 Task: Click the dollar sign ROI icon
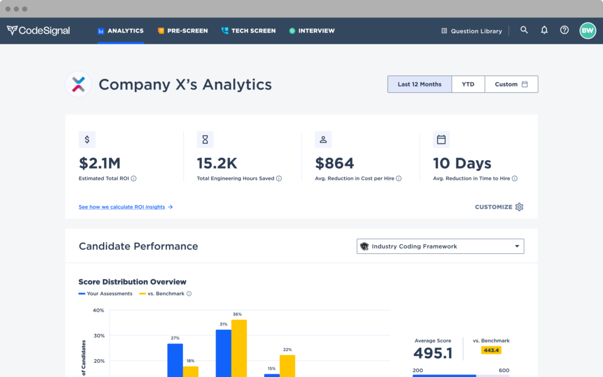pos(87,140)
